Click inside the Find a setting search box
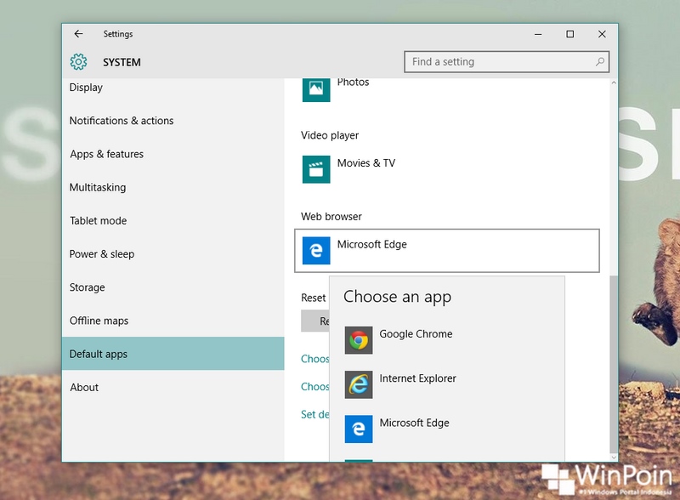The image size is (680, 500). (x=493, y=61)
